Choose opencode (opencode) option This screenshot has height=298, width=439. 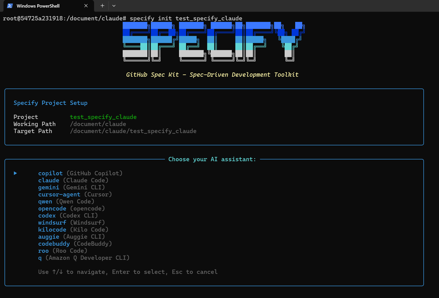(x=71, y=208)
